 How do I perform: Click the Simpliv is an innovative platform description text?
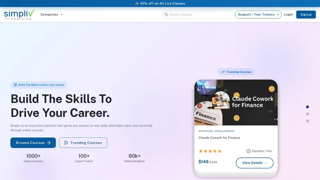(x=81, y=128)
